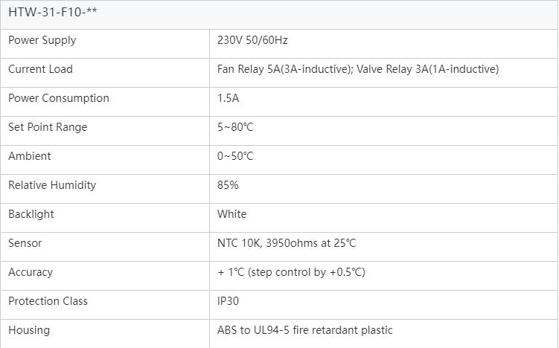The width and height of the screenshot is (559, 348).
Task: Select the Power Consumption label
Action: pyautogui.click(x=58, y=98)
